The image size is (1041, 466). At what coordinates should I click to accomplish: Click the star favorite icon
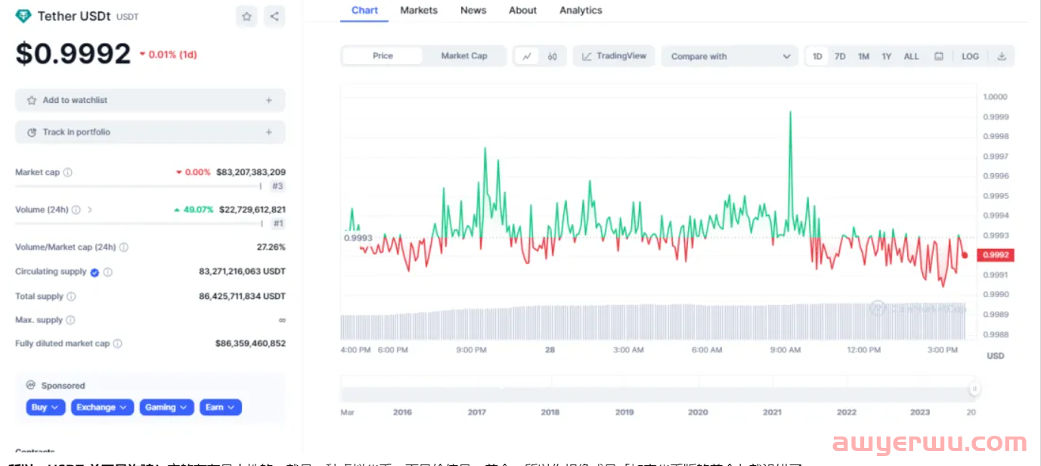click(x=246, y=17)
